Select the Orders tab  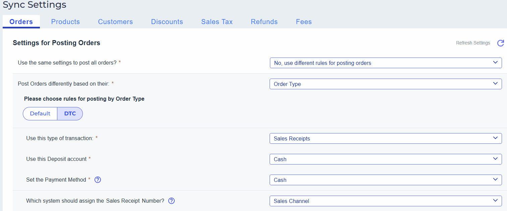pos(21,22)
